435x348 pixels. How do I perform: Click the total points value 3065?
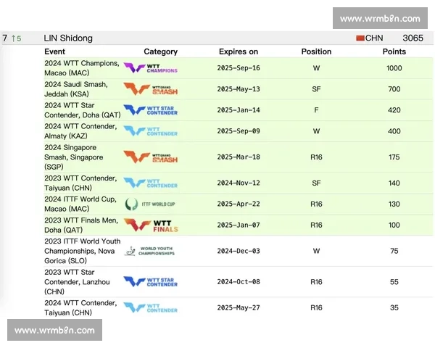point(413,38)
